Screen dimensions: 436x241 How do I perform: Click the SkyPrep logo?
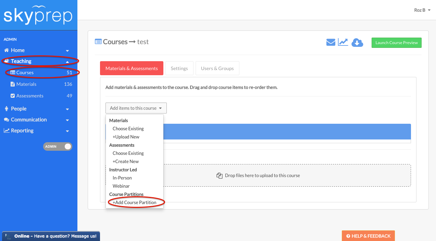click(x=38, y=16)
